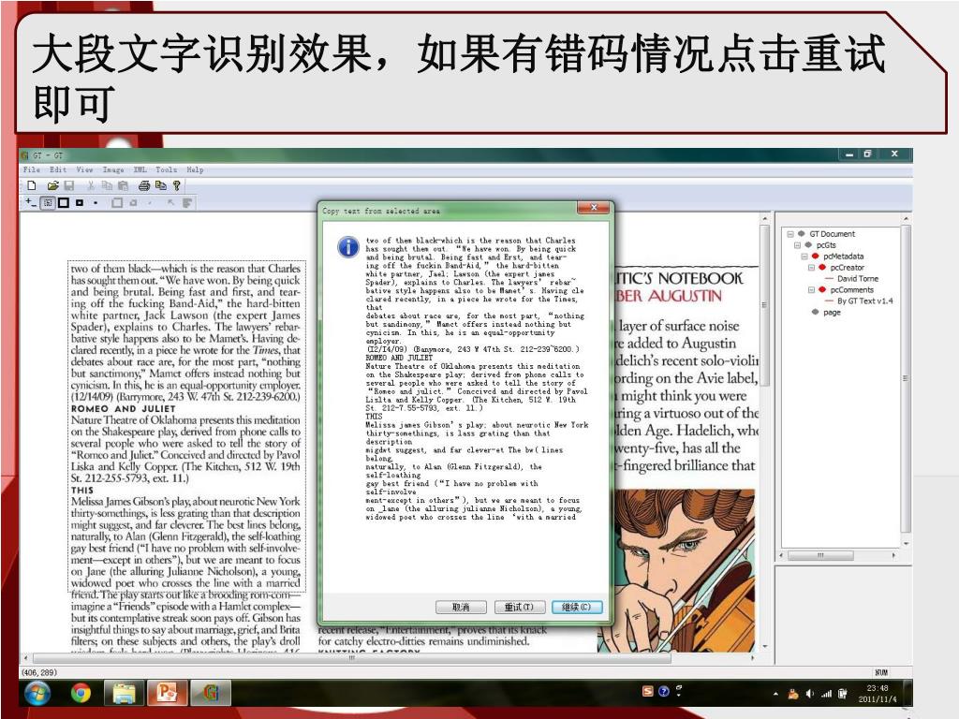Click the Paste clipboard toolbar icon
The height and width of the screenshot is (719, 959).
(x=123, y=185)
